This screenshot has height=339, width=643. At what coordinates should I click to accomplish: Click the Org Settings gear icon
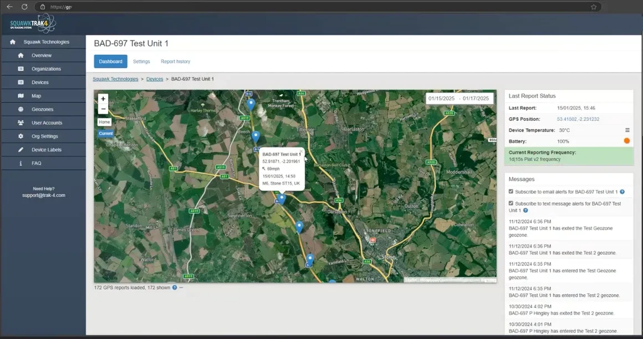pos(21,136)
